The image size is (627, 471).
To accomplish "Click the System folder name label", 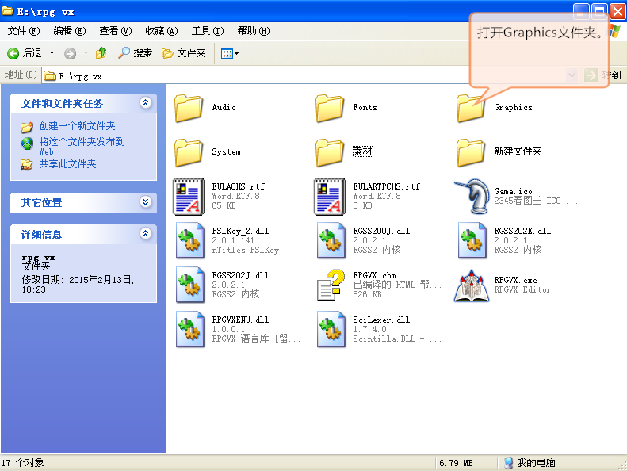I will 226,151.
